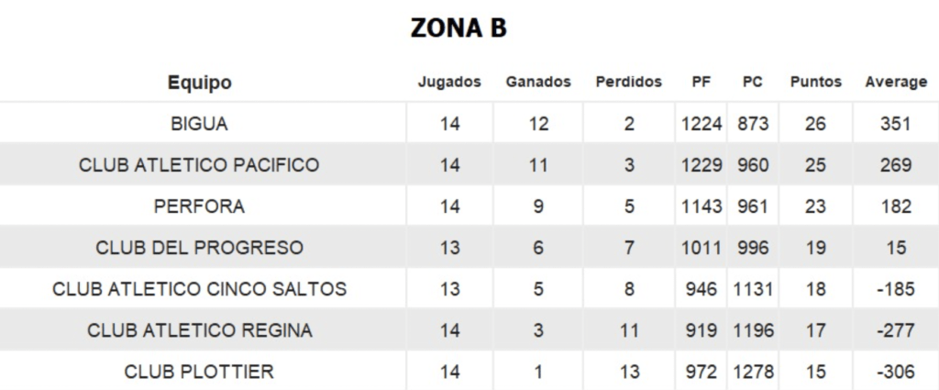Select Plottier's -306 average value
This screenshot has width=939, height=390.
[896, 372]
